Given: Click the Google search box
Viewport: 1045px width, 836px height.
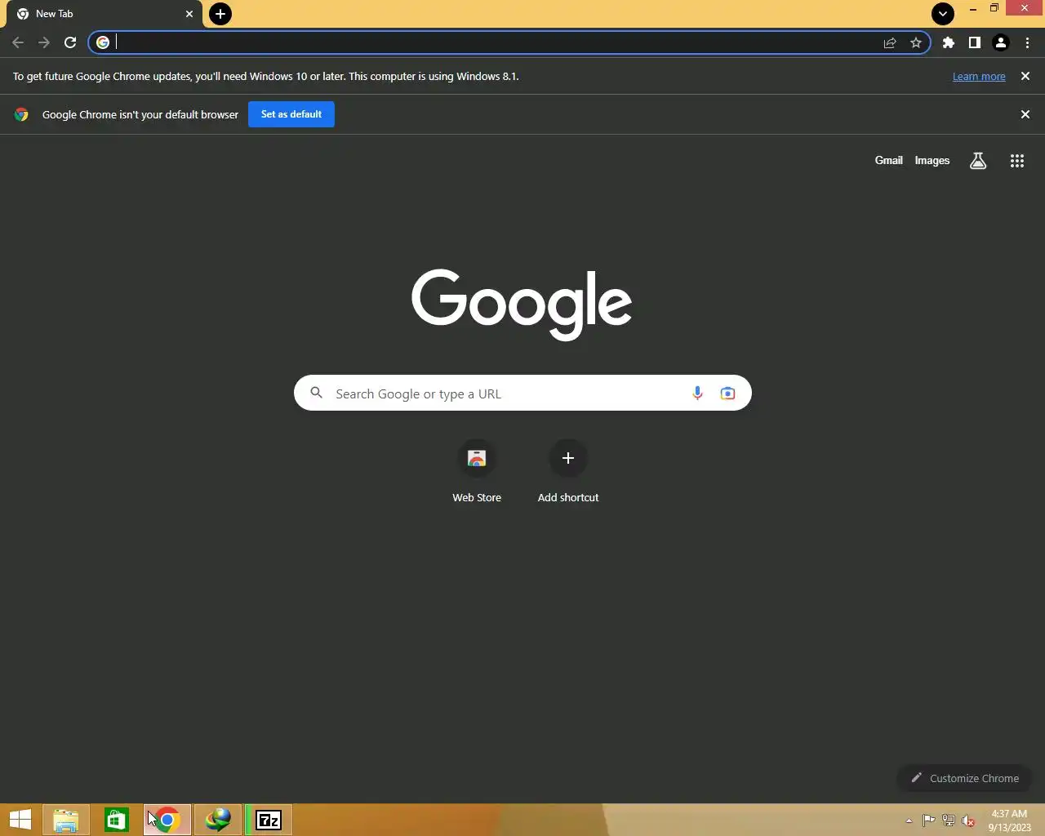Looking at the screenshot, I should (x=522, y=394).
